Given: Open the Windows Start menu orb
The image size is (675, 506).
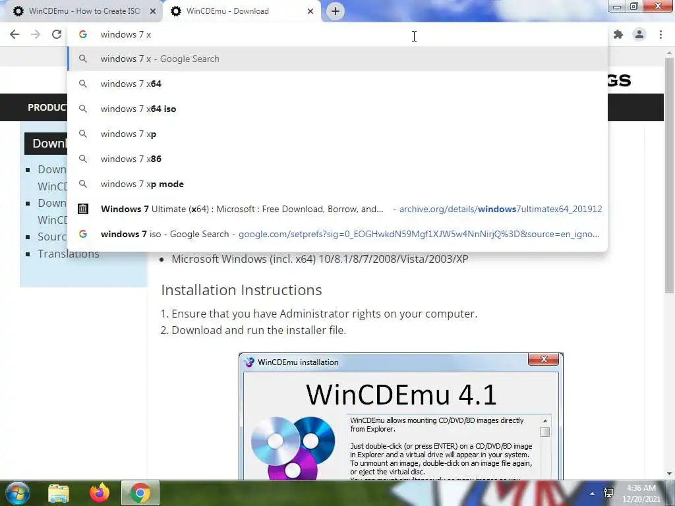Looking at the screenshot, I should 17,493.
